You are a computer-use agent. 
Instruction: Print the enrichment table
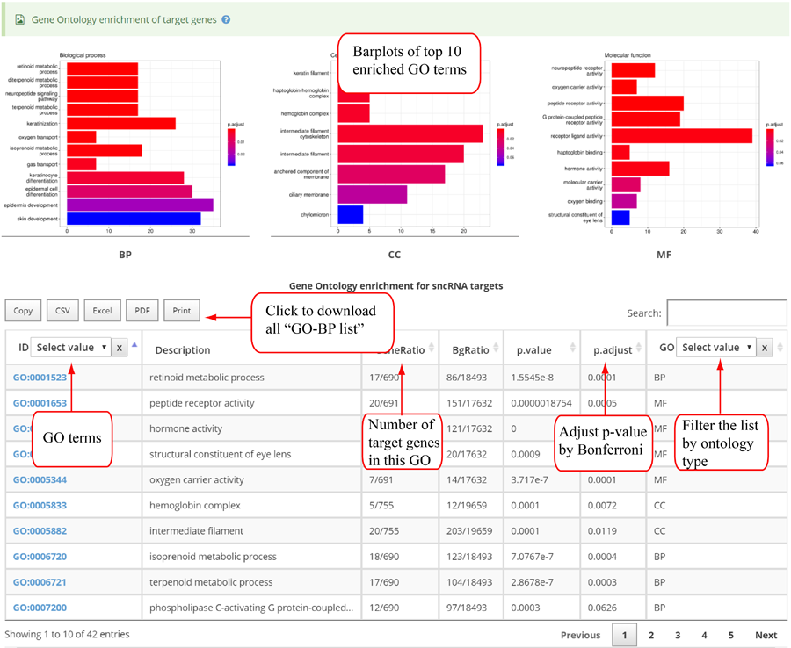[181, 311]
